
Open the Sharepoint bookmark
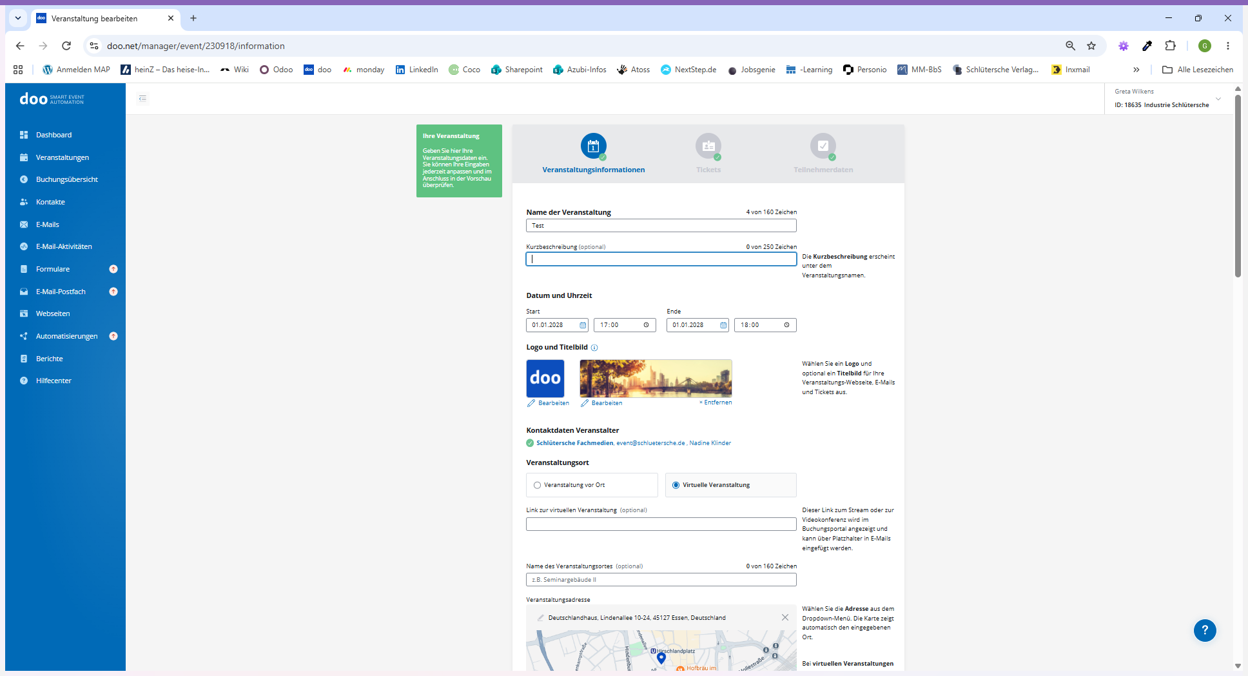(x=516, y=70)
